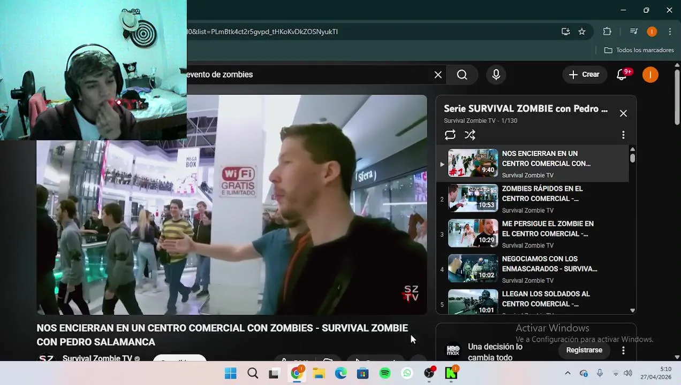Click the browser address bar URL

262,32
